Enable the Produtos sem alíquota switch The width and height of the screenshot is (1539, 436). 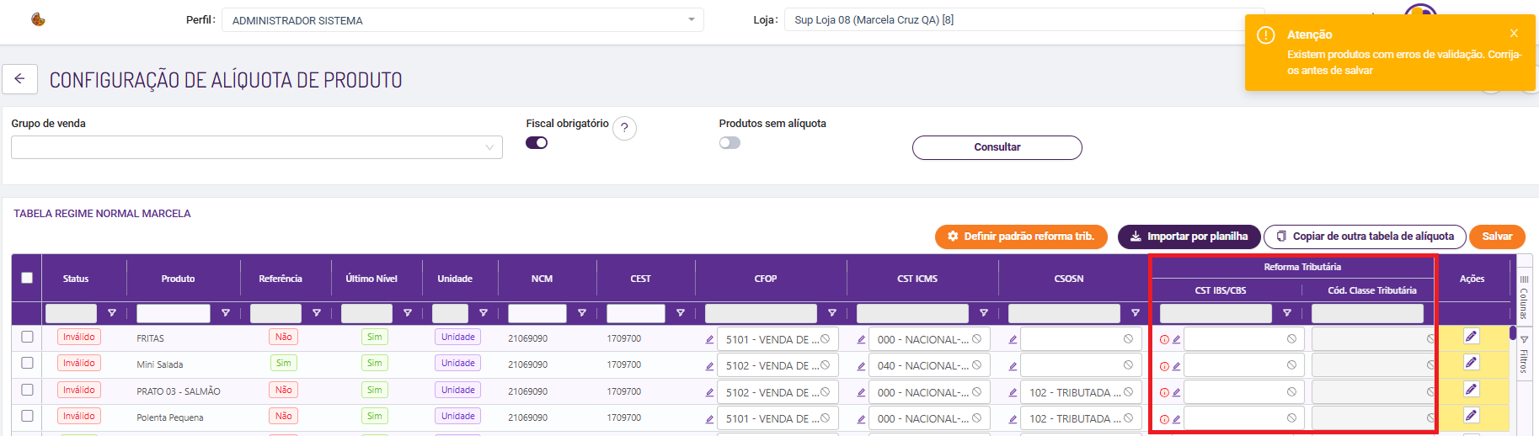click(729, 143)
